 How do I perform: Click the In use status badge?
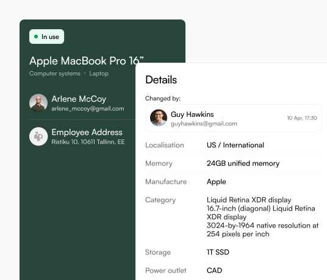tap(46, 37)
